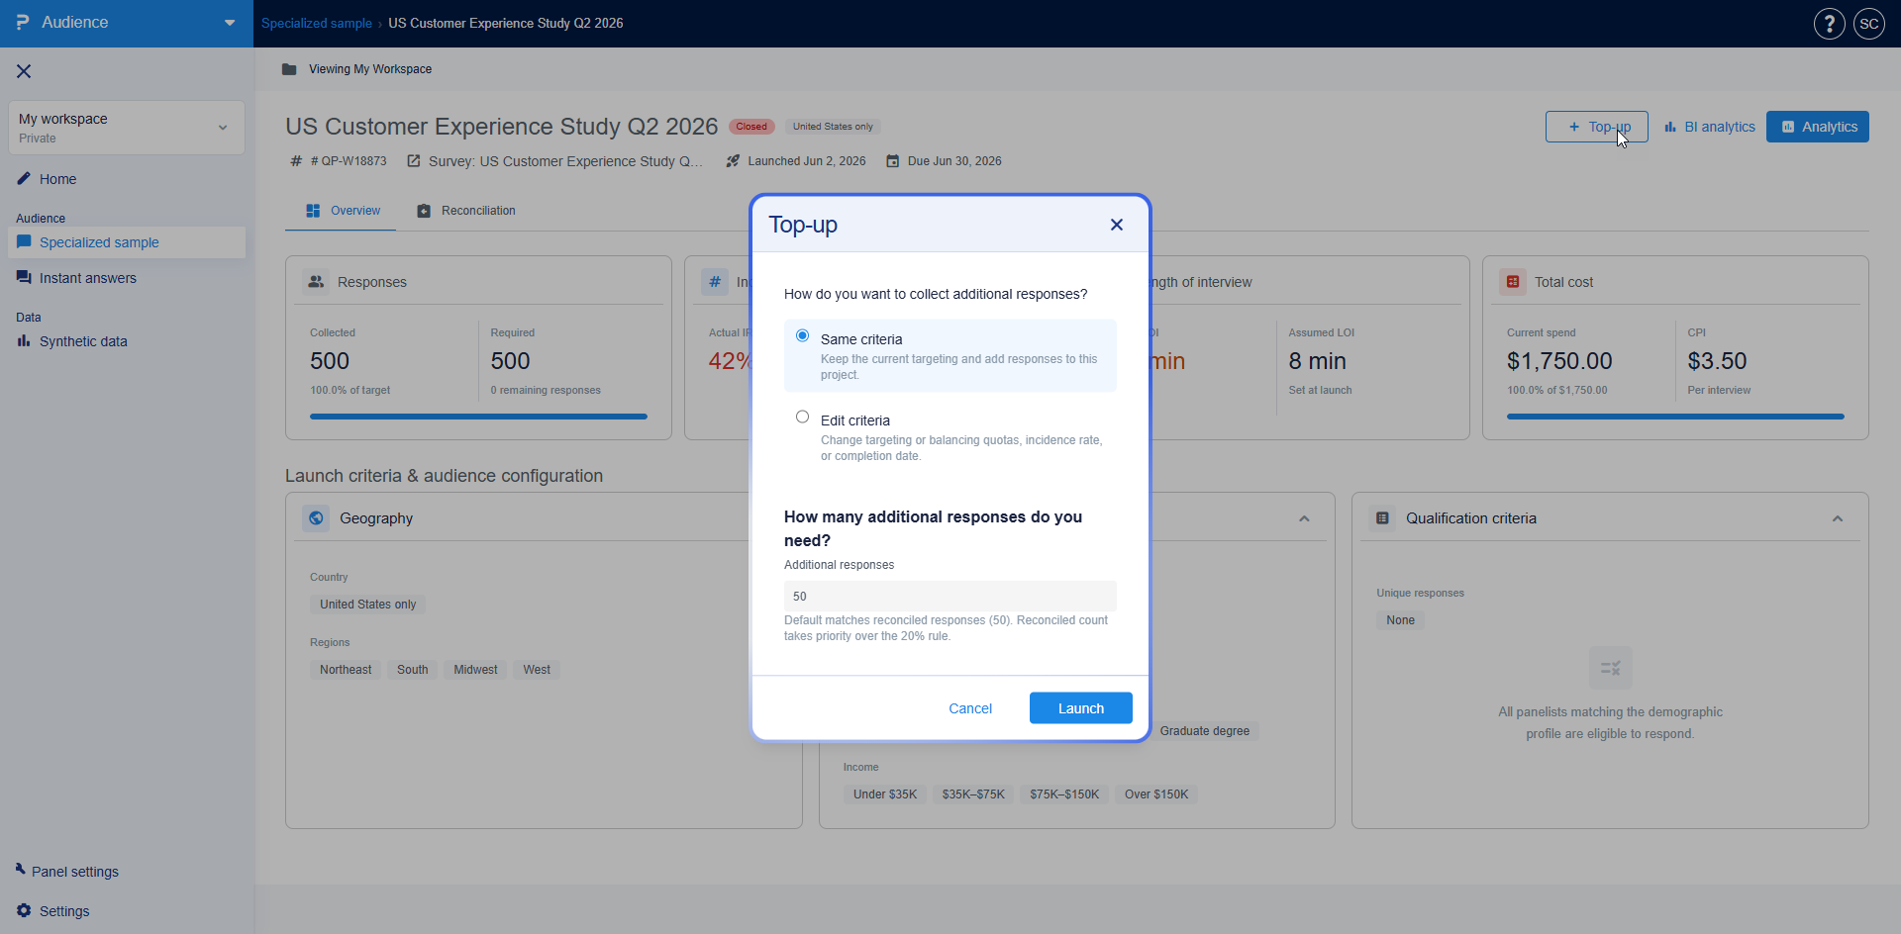
Task: Click the Specialized sample breadcrumb link
Action: click(317, 23)
